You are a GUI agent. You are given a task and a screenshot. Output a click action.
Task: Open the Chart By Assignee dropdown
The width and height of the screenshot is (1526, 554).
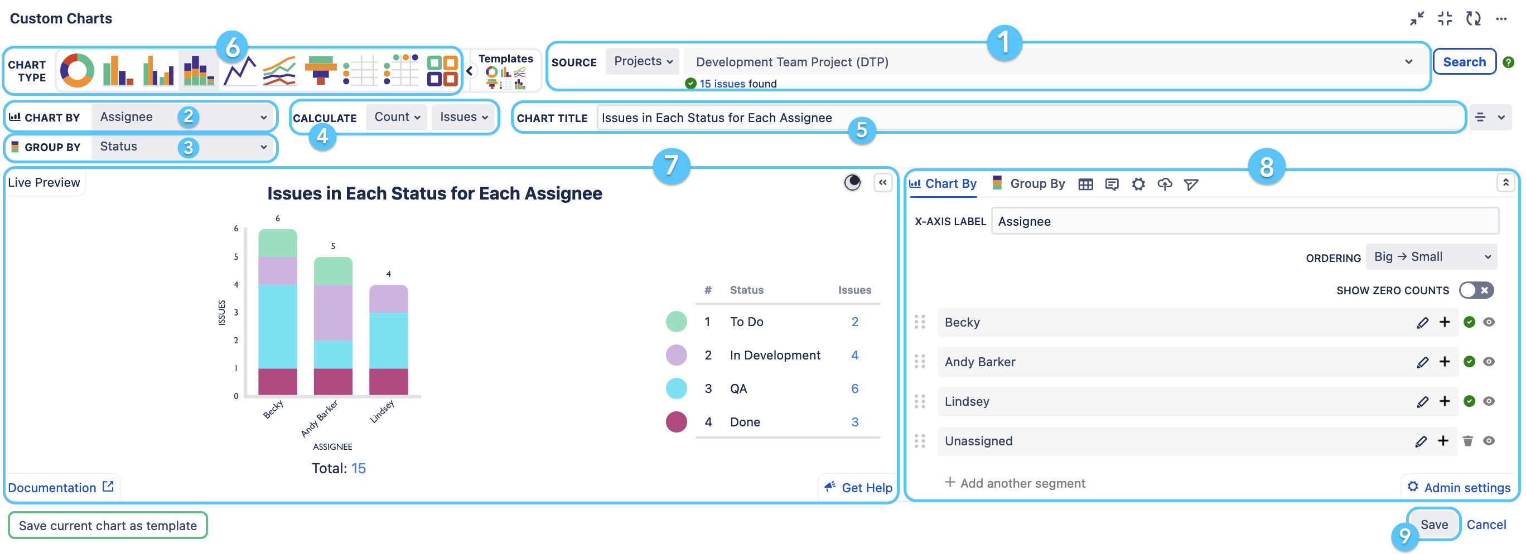[x=183, y=117]
